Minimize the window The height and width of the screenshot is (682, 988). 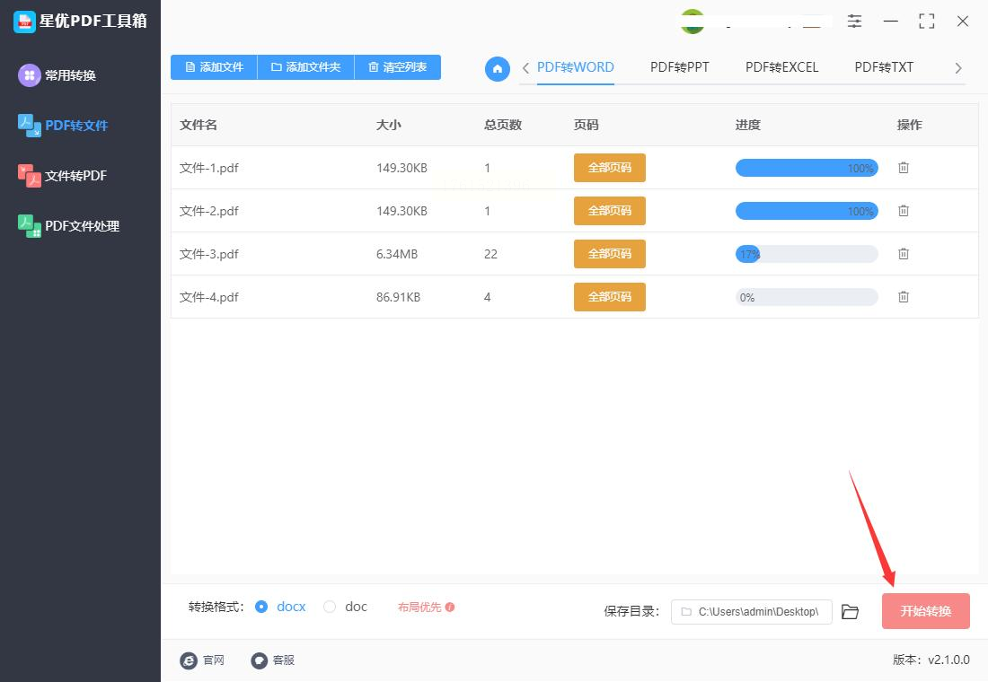(x=890, y=22)
